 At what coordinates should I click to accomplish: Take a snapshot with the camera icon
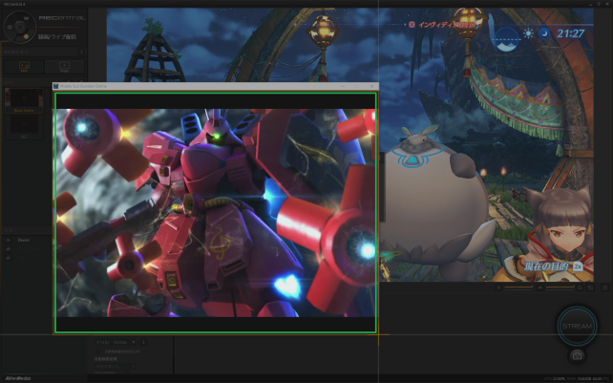coord(577,355)
